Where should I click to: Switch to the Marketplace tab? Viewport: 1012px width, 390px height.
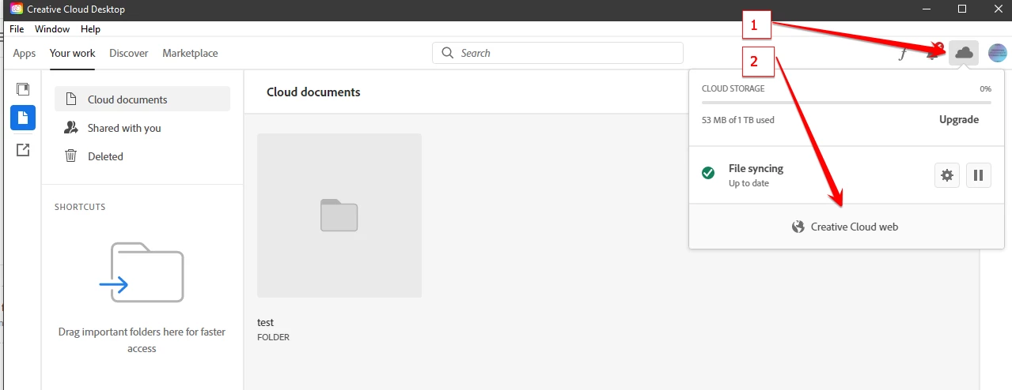(x=190, y=53)
